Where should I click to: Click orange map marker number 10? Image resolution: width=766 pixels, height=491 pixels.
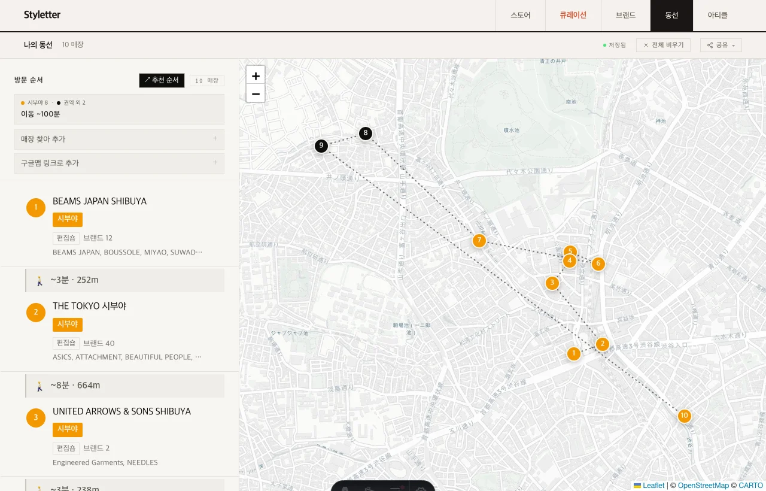684,416
